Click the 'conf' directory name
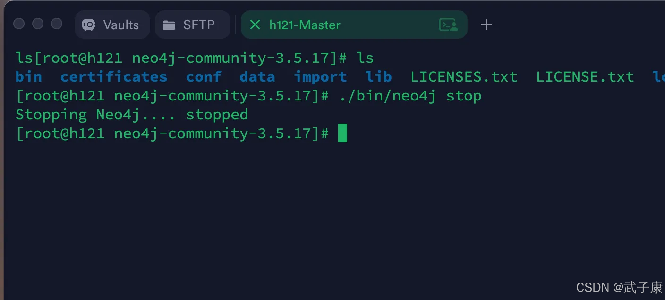The width and height of the screenshot is (665, 300). (x=204, y=76)
